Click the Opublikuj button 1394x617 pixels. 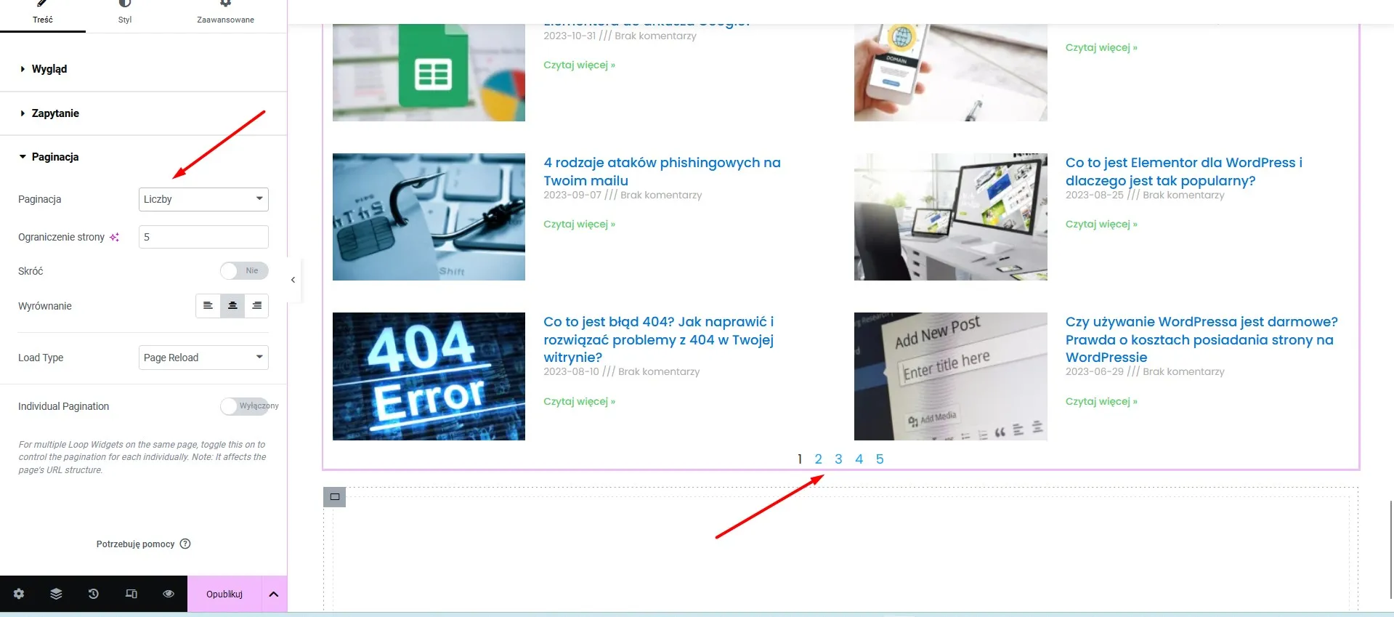coord(224,594)
